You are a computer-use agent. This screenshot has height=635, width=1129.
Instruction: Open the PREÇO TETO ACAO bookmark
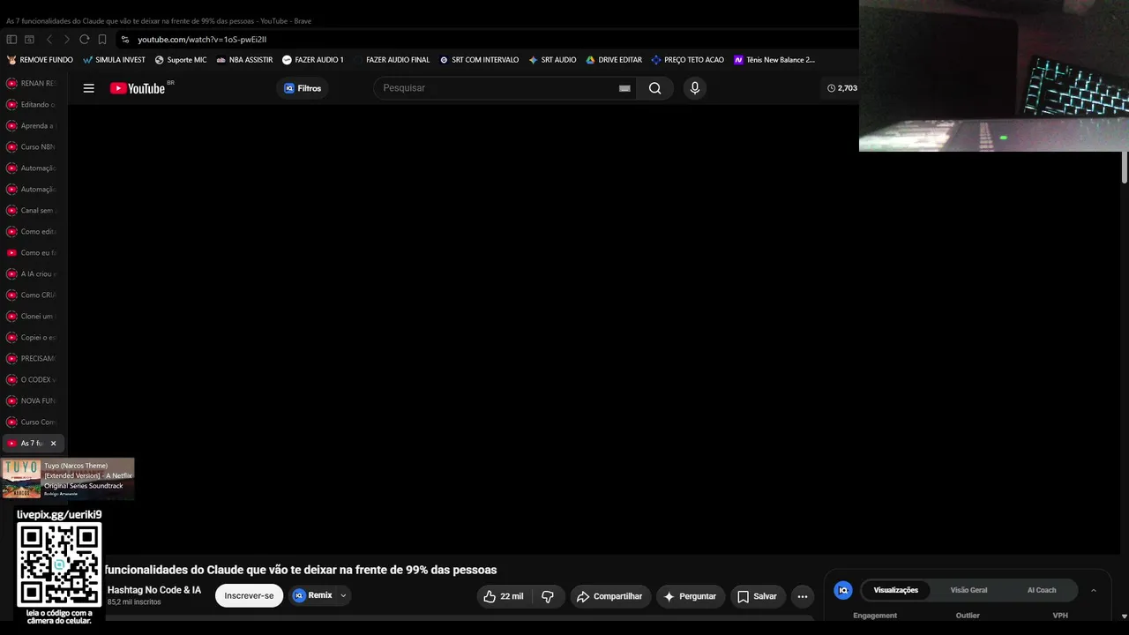[x=687, y=60]
